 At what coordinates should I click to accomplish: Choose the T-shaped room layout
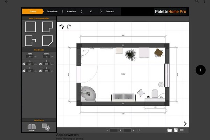pos(30,41)
